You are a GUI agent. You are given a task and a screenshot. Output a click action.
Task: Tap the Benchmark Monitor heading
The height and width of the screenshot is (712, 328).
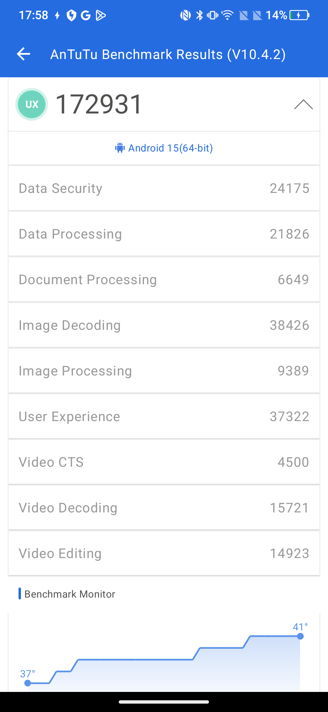pyautogui.click(x=70, y=594)
